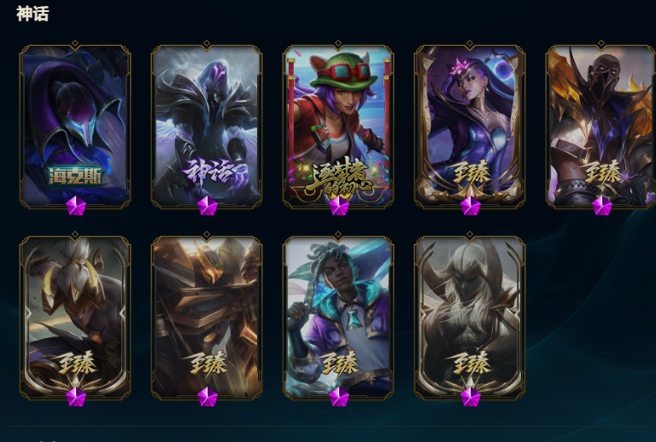Click the 神话 section heading
Screen dimensions: 656x442
(x=32, y=14)
